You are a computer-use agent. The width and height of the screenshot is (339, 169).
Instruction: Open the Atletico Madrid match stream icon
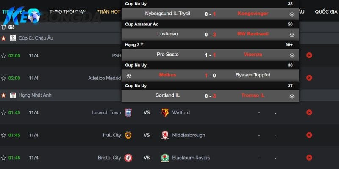click(309, 78)
